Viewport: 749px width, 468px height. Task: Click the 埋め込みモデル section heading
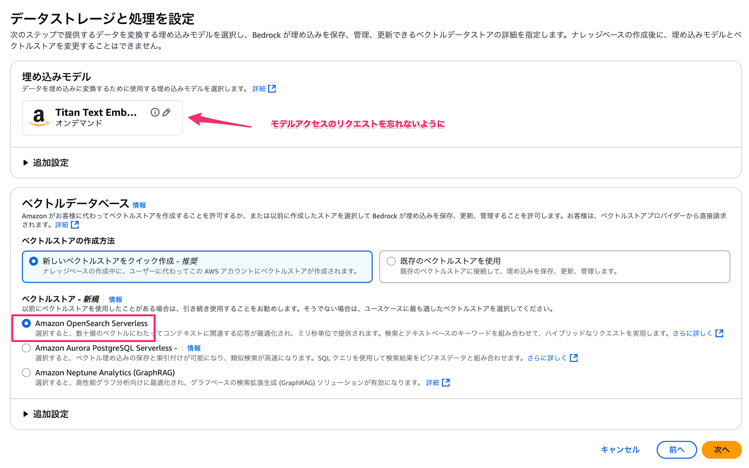[x=57, y=77]
